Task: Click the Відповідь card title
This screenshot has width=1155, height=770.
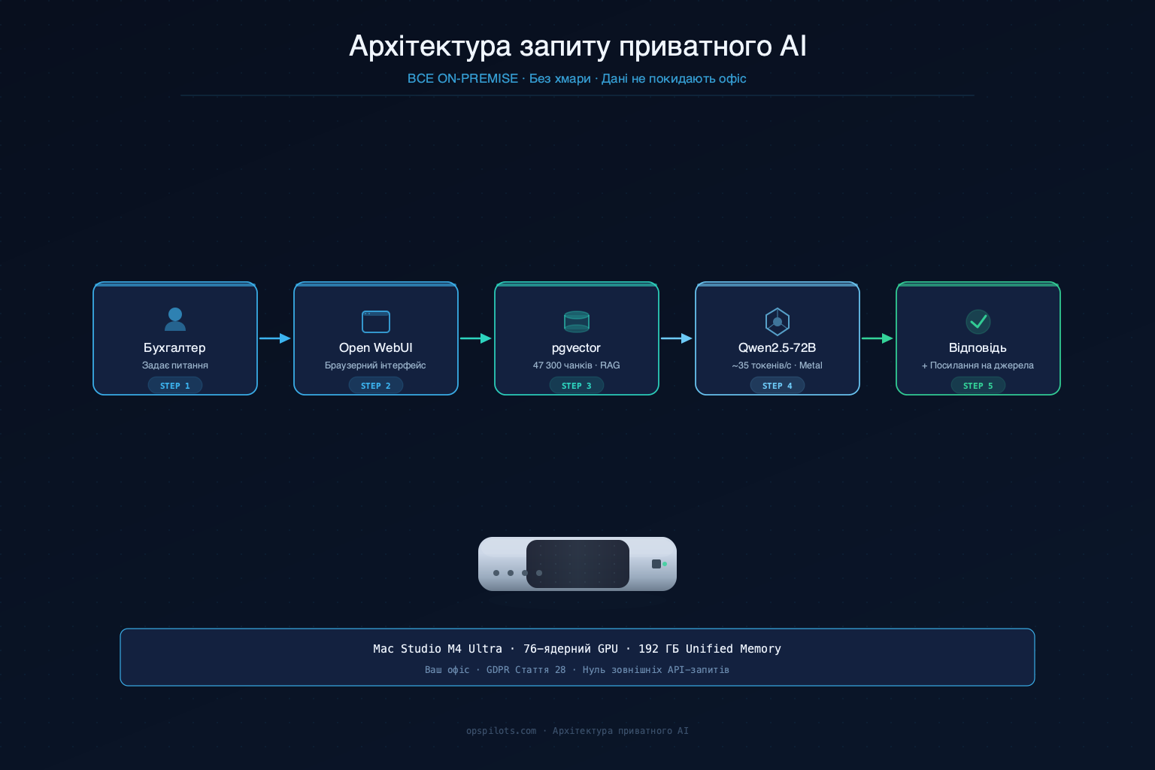Action: point(978,347)
